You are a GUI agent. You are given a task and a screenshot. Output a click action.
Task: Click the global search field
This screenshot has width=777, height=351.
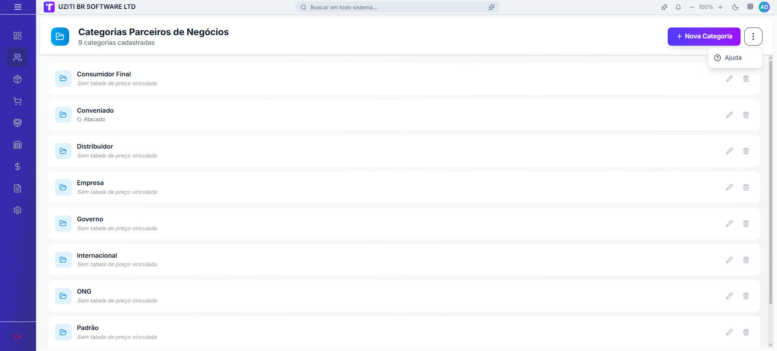click(397, 7)
